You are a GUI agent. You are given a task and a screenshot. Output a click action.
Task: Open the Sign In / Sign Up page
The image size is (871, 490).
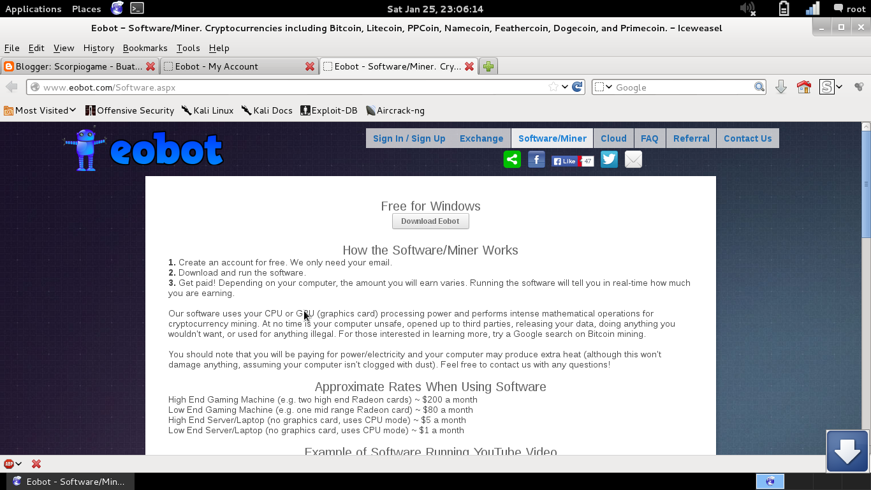click(x=409, y=138)
